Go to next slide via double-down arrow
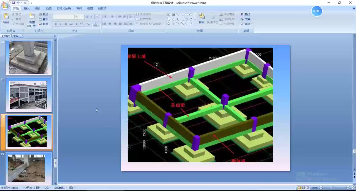The height and width of the screenshot is (191, 356). tap(354, 177)
